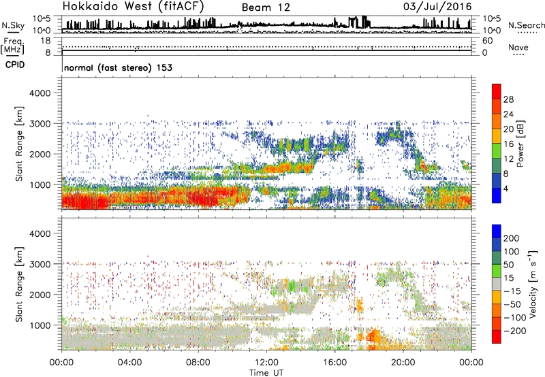Click the "28" tick on the power colorbar
The width and height of the screenshot is (545, 377).
tap(508, 99)
